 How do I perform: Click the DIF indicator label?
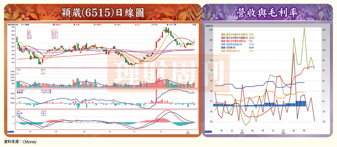pyautogui.click(x=18, y=111)
